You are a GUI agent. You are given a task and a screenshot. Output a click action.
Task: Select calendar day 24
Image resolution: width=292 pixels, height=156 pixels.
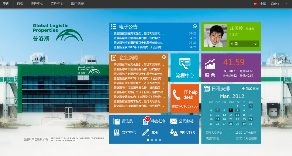(x=251, y=119)
